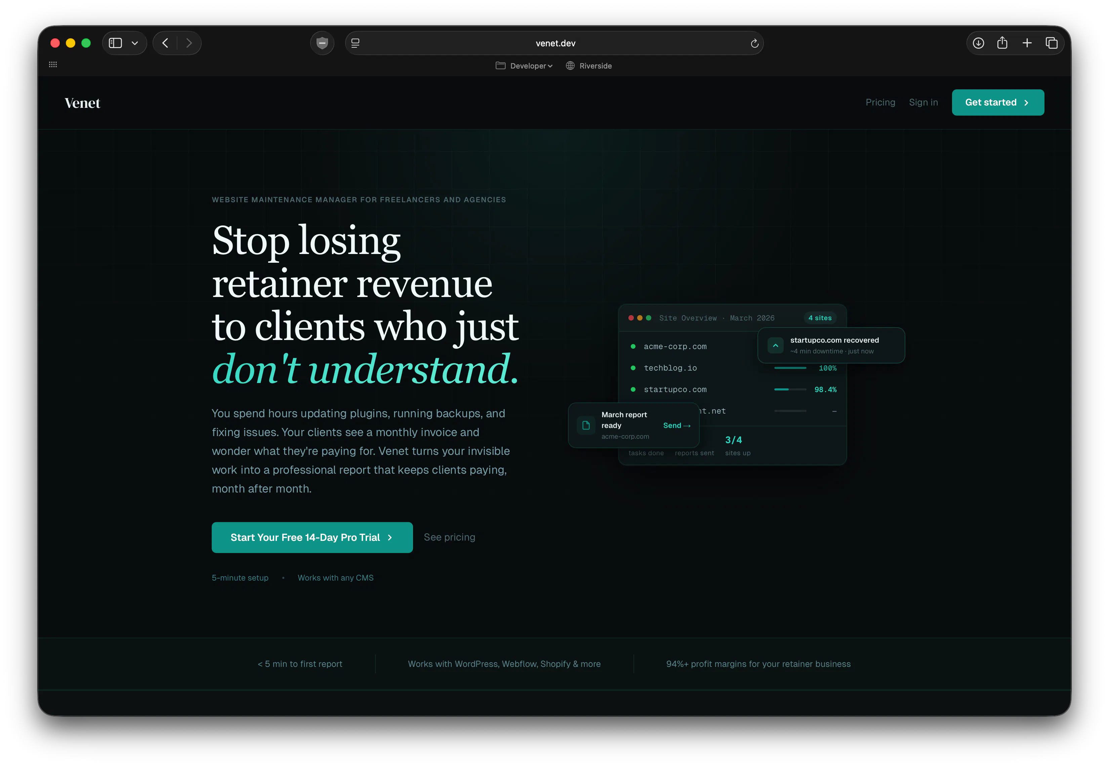Viewport: 1109px width, 766px height.
Task: Start Your Free 14-Day Pro Trial
Action: tap(312, 537)
